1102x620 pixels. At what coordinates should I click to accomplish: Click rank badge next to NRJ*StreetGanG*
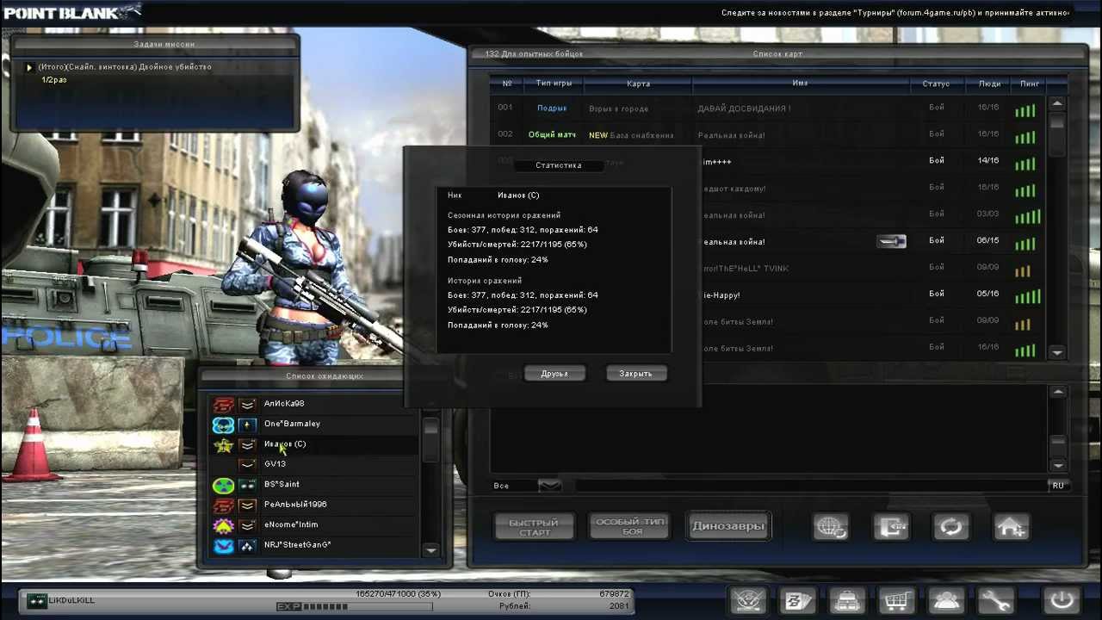(247, 545)
